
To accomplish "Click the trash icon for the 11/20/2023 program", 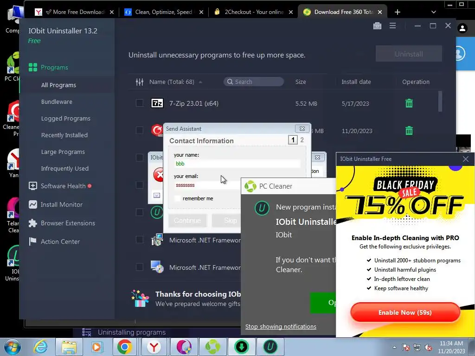I will point(409,131).
